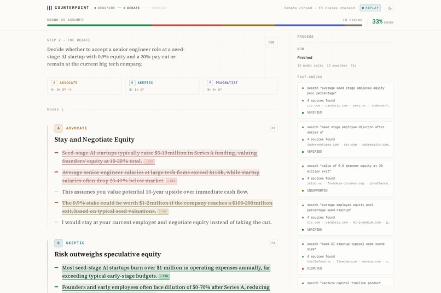Go to the Verdict step
The image size is (441, 293).
(x=158, y=8)
